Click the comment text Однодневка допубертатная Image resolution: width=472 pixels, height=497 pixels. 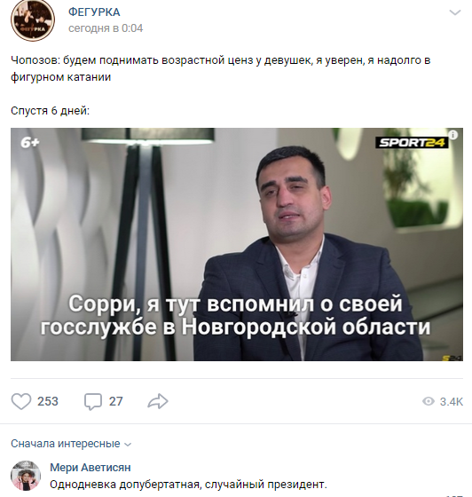click(x=125, y=485)
